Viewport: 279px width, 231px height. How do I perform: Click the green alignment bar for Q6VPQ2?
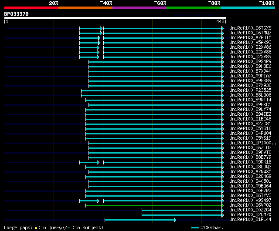pos(155,206)
